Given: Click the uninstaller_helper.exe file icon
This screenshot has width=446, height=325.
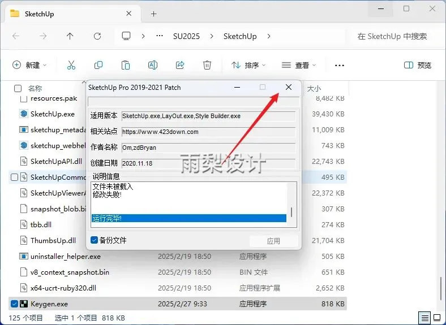Looking at the screenshot, I should point(24,256).
